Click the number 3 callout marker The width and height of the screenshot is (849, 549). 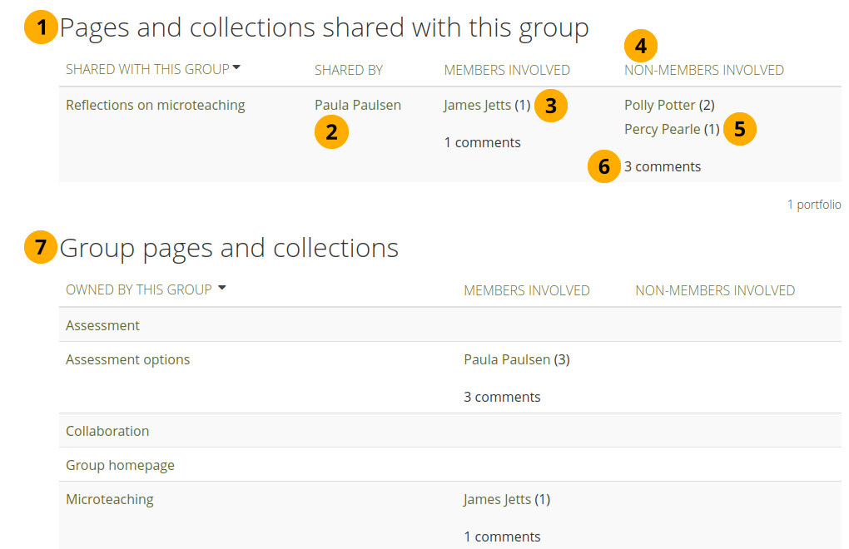[550, 106]
